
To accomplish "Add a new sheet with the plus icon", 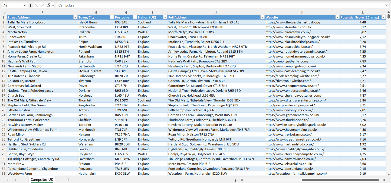I will point(68,180).
